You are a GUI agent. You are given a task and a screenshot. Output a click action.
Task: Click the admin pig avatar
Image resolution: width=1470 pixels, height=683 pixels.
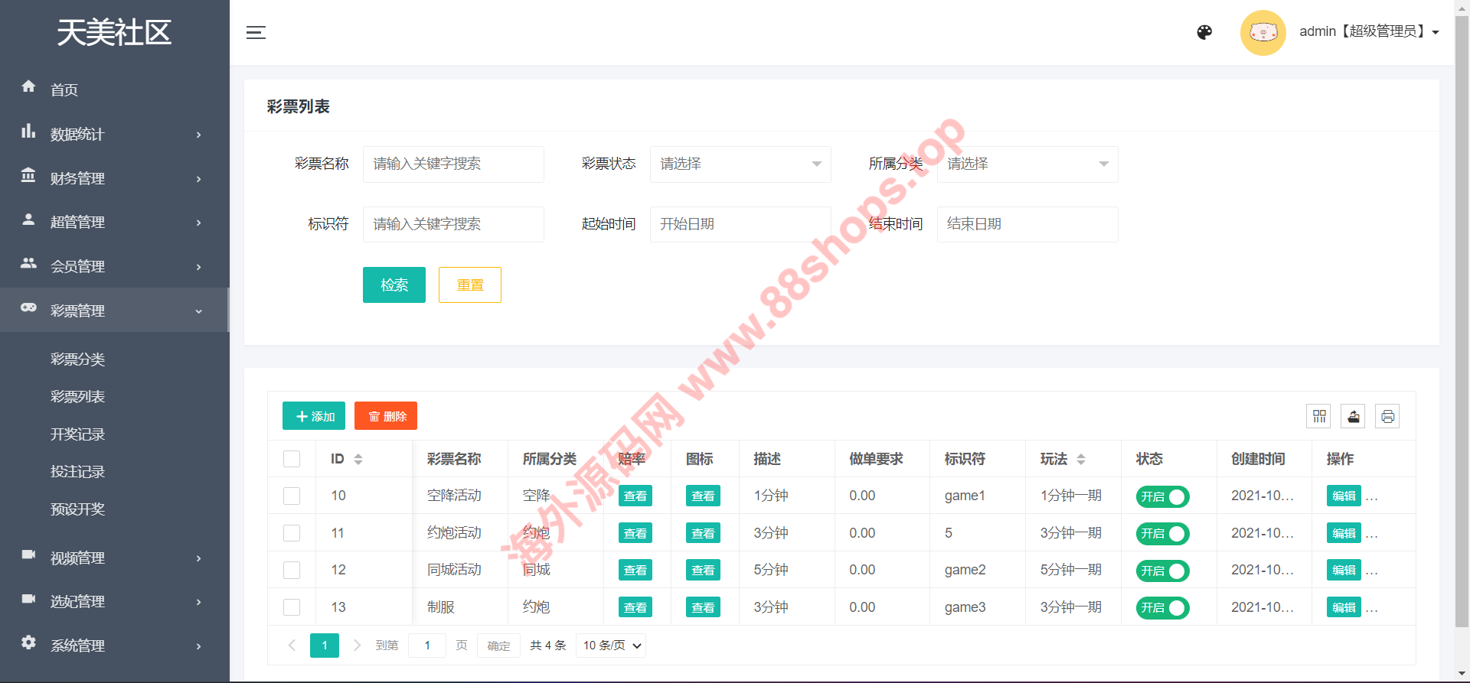point(1263,32)
